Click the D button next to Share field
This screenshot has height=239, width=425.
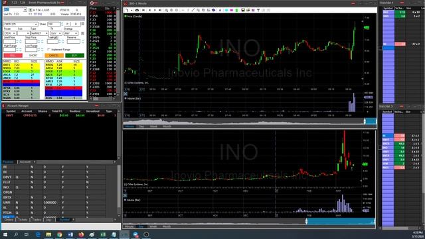tap(76, 24)
